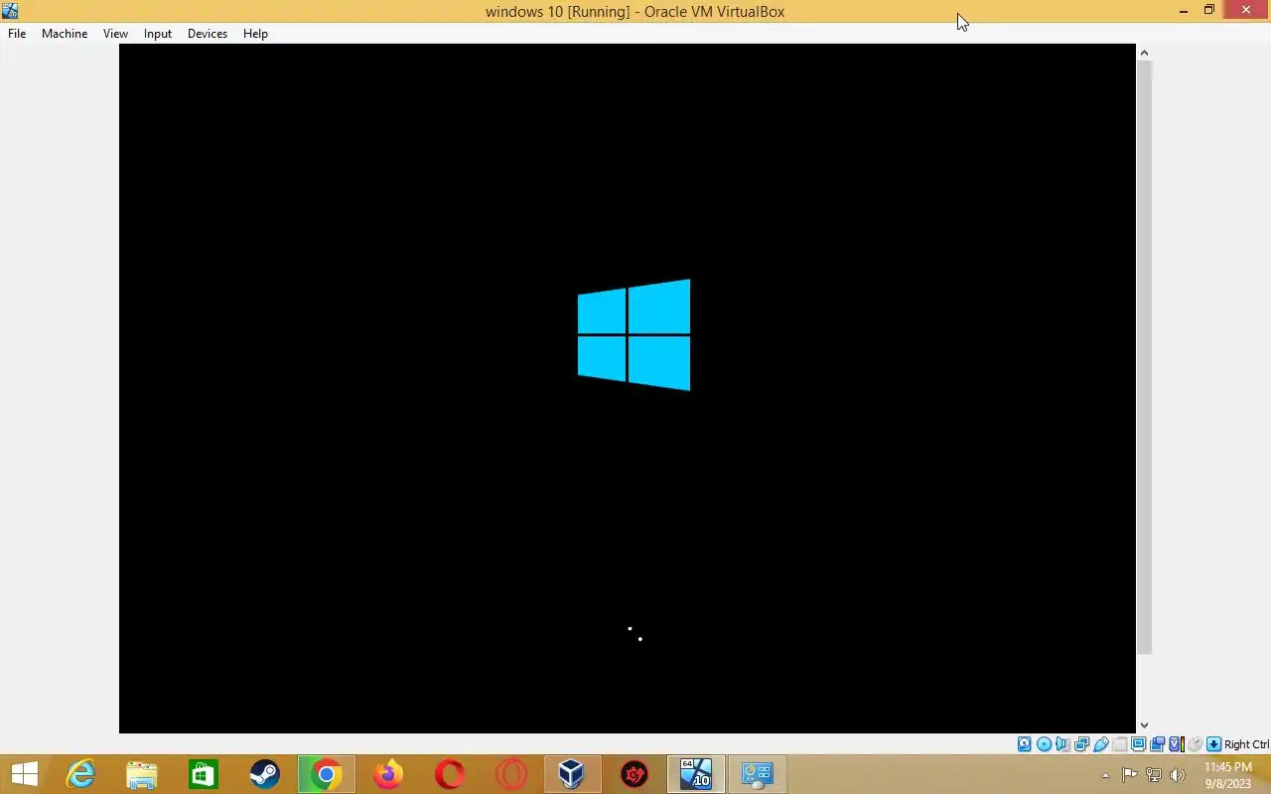Click the Windows logo on VM boot screen
This screenshot has width=1271, height=794.
pos(634,334)
